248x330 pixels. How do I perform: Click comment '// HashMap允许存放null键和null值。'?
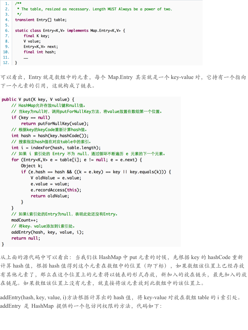click(48, 105)
